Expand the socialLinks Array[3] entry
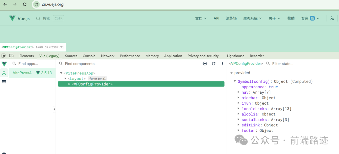This screenshot has width=339, height=154. [x=239, y=119]
